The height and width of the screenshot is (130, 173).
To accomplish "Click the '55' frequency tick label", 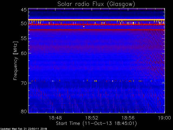I will [24, 38].
